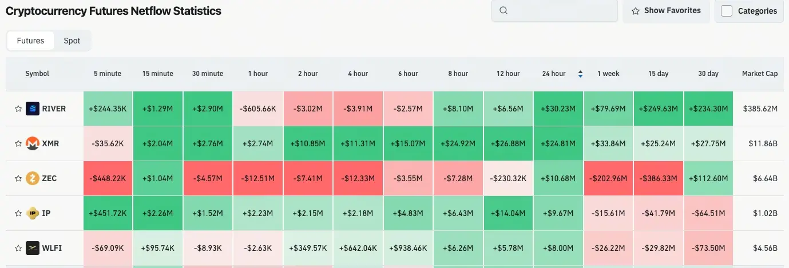Open the XMR symbol link
Image resolution: width=789 pixels, height=268 pixels.
(50, 143)
